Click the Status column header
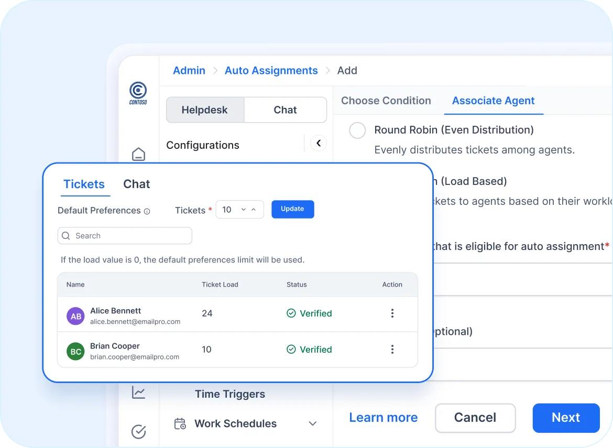Image resolution: width=613 pixels, height=448 pixels. [297, 285]
